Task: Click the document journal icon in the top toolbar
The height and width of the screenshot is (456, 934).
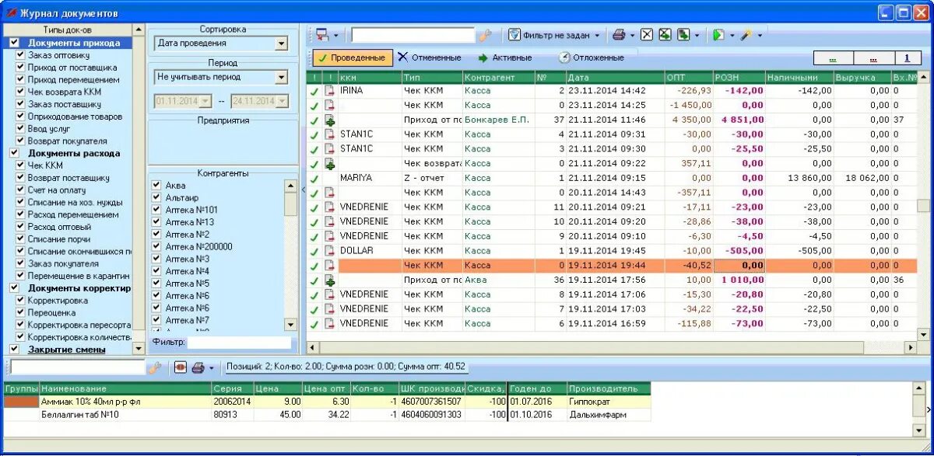Action: point(322,35)
